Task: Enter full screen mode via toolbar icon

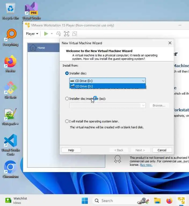Action: point(67,34)
